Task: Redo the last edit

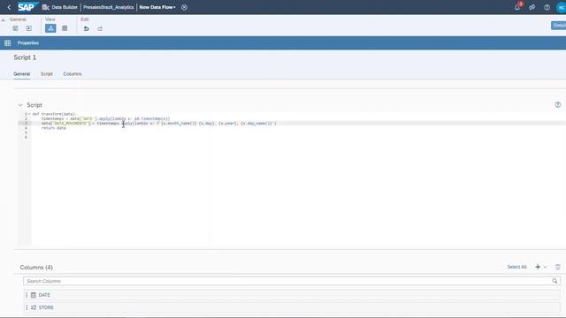Action: pyautogui.click(x=100, y=28)
